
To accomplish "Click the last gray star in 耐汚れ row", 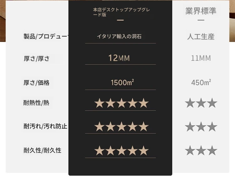I will (212, 127).
